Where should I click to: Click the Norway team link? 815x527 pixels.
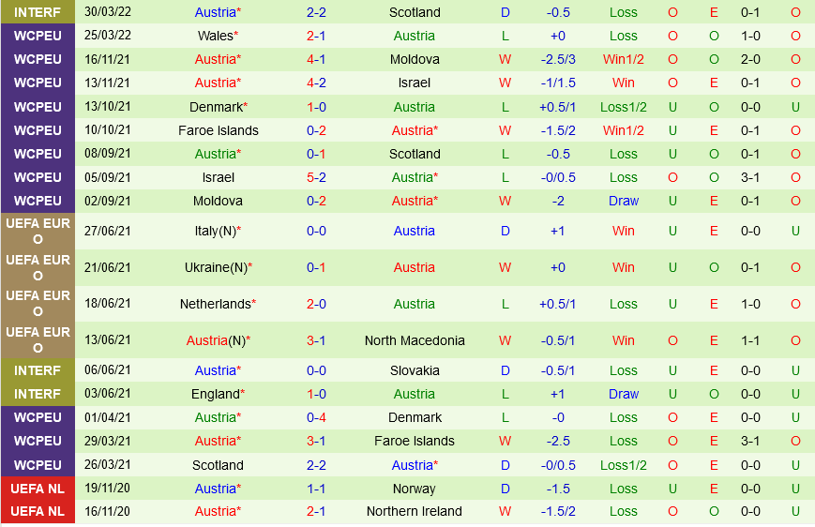tap(415, 489)
